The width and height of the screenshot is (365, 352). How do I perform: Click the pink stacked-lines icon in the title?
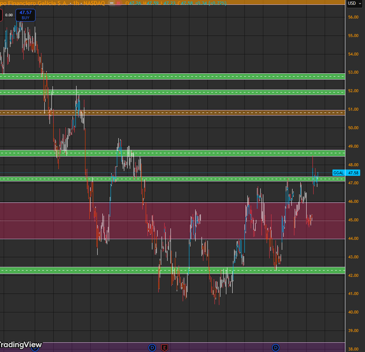[118, 3]
